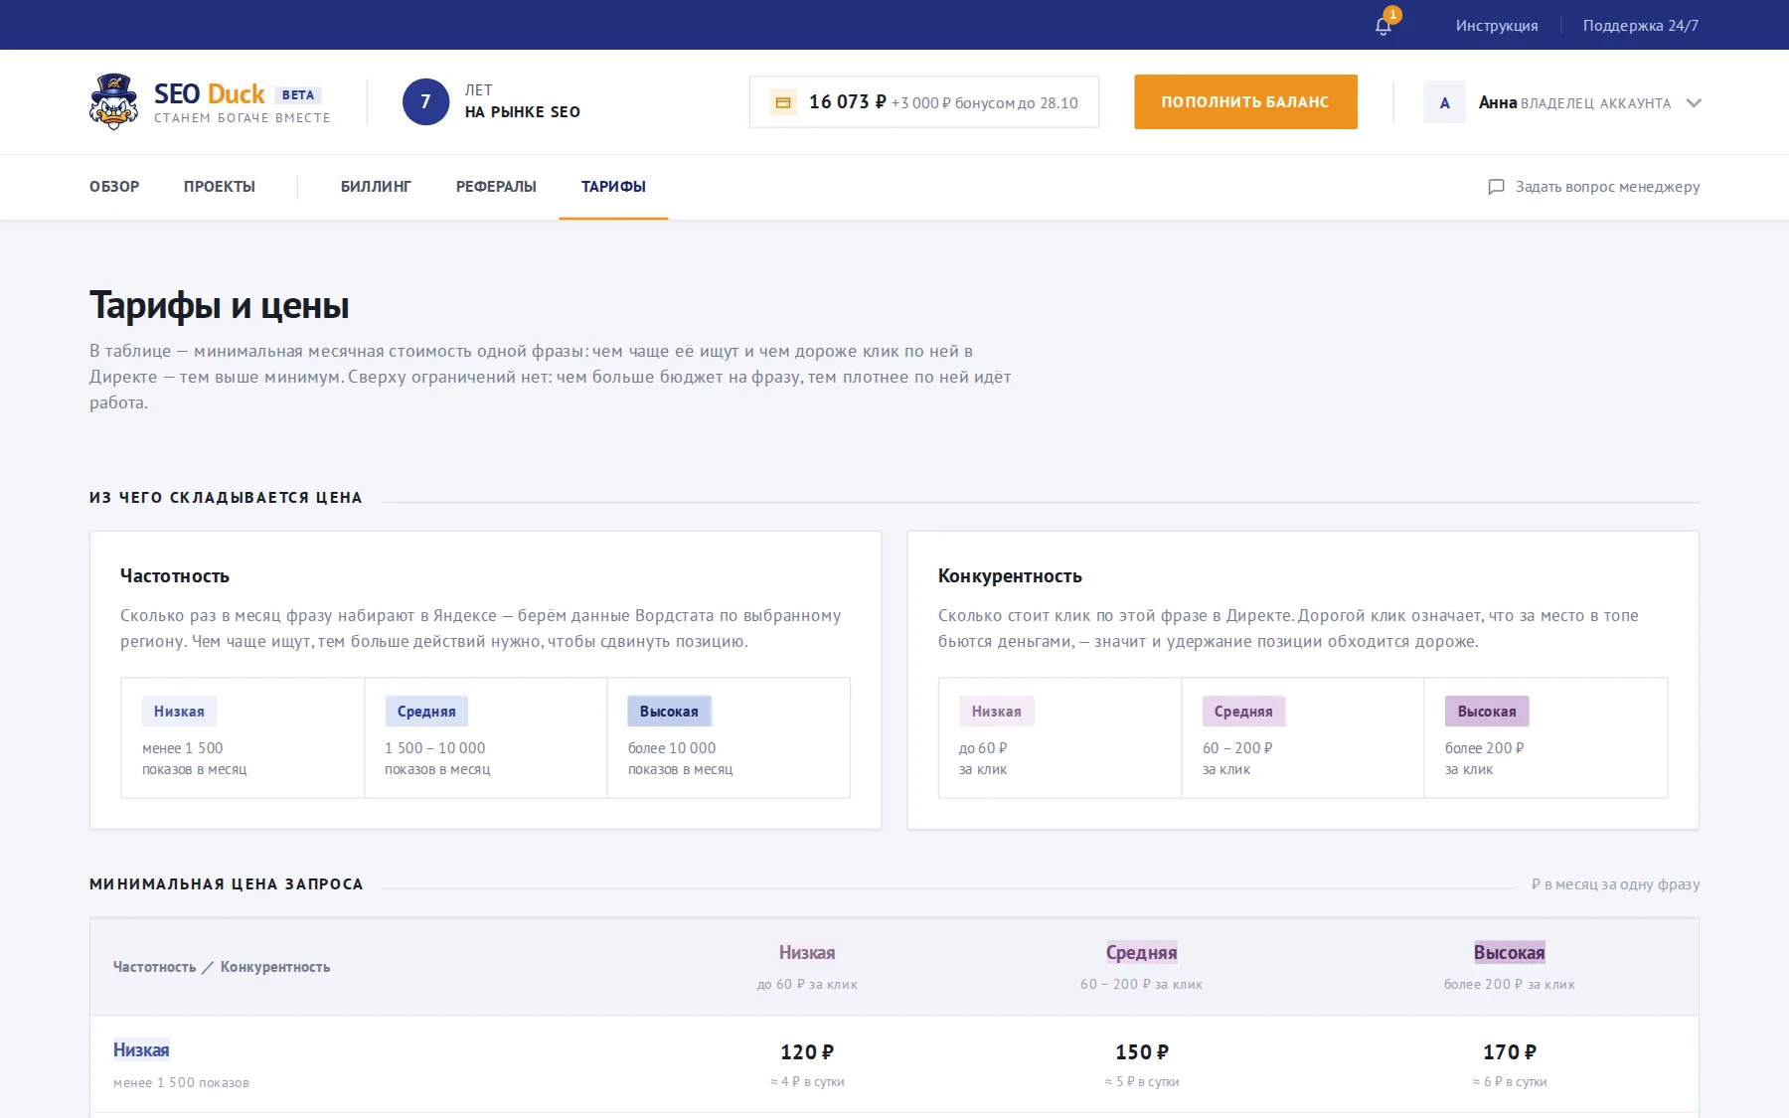The width and height of the screenshot is (1789, 1118).
Task: Click the Низкая row label in price table
Action: tap(141, 1050)
